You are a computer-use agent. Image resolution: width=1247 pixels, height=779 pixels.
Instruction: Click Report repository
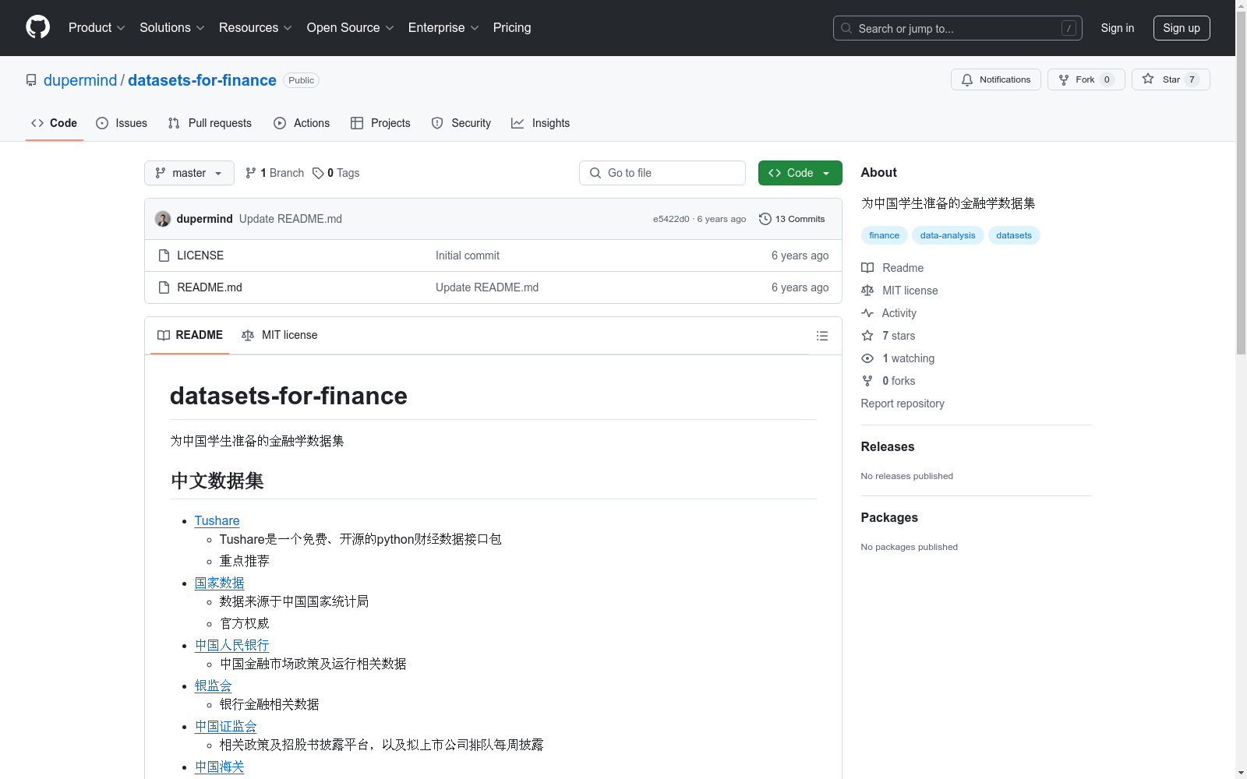coord(903,404)
